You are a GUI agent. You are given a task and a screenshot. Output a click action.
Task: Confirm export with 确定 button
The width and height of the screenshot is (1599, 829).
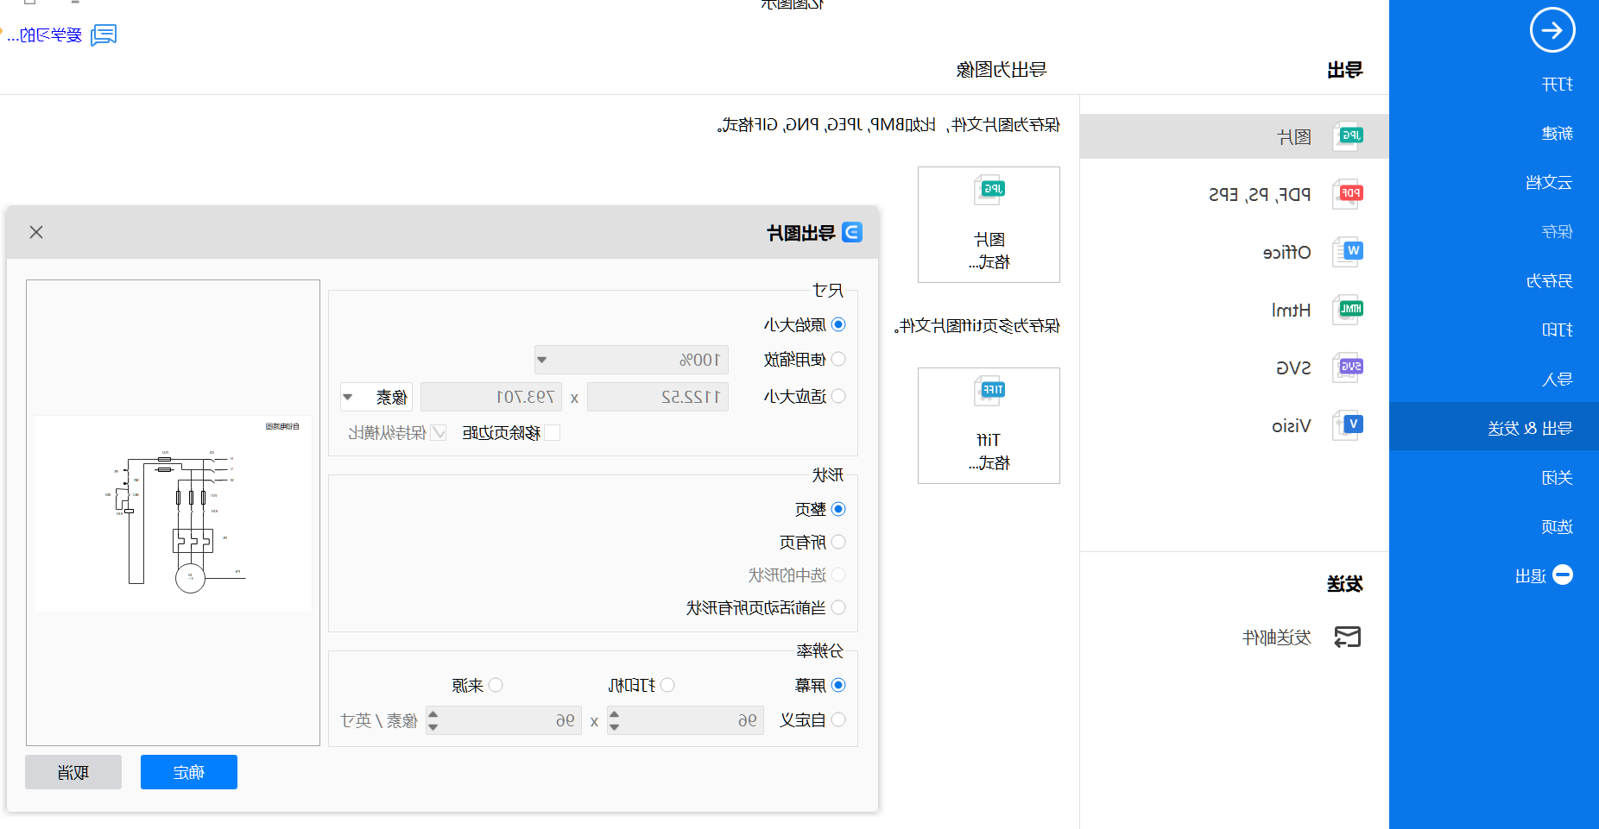189,772
